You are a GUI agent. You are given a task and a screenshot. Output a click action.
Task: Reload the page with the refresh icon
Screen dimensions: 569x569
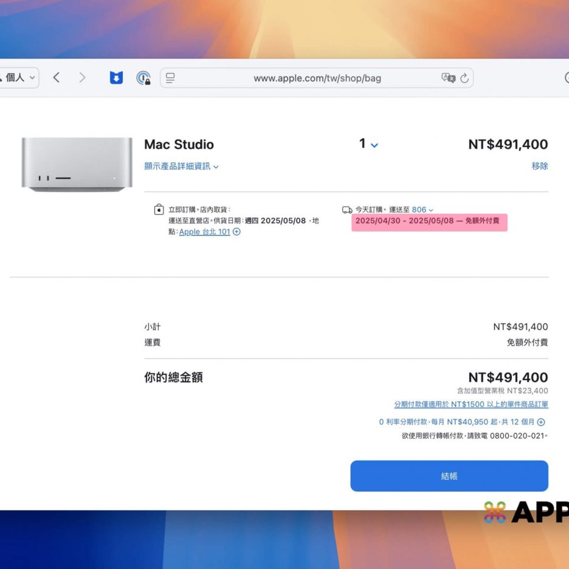click(x=464, y=78)
